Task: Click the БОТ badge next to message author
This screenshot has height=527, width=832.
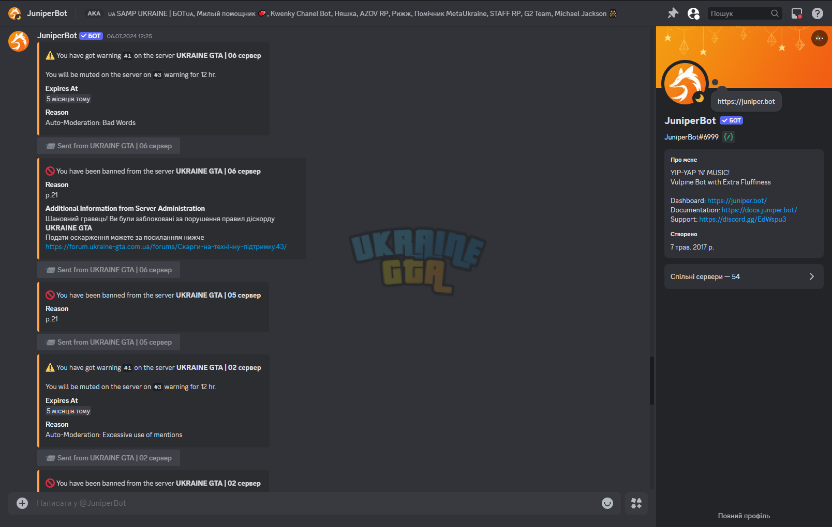Action: point(91,36)
